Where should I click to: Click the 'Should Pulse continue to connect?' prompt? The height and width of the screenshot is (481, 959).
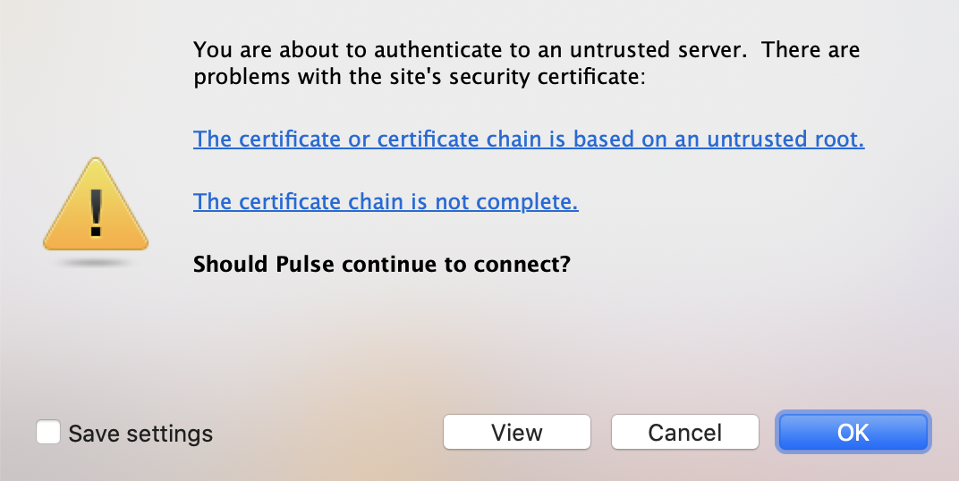click(x=382, y=265)
